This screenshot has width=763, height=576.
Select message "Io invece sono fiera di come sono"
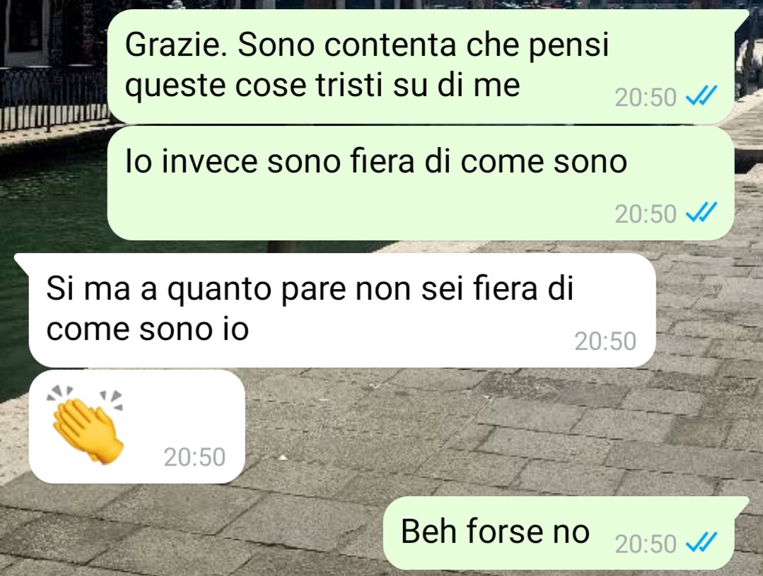click(421, 183)
